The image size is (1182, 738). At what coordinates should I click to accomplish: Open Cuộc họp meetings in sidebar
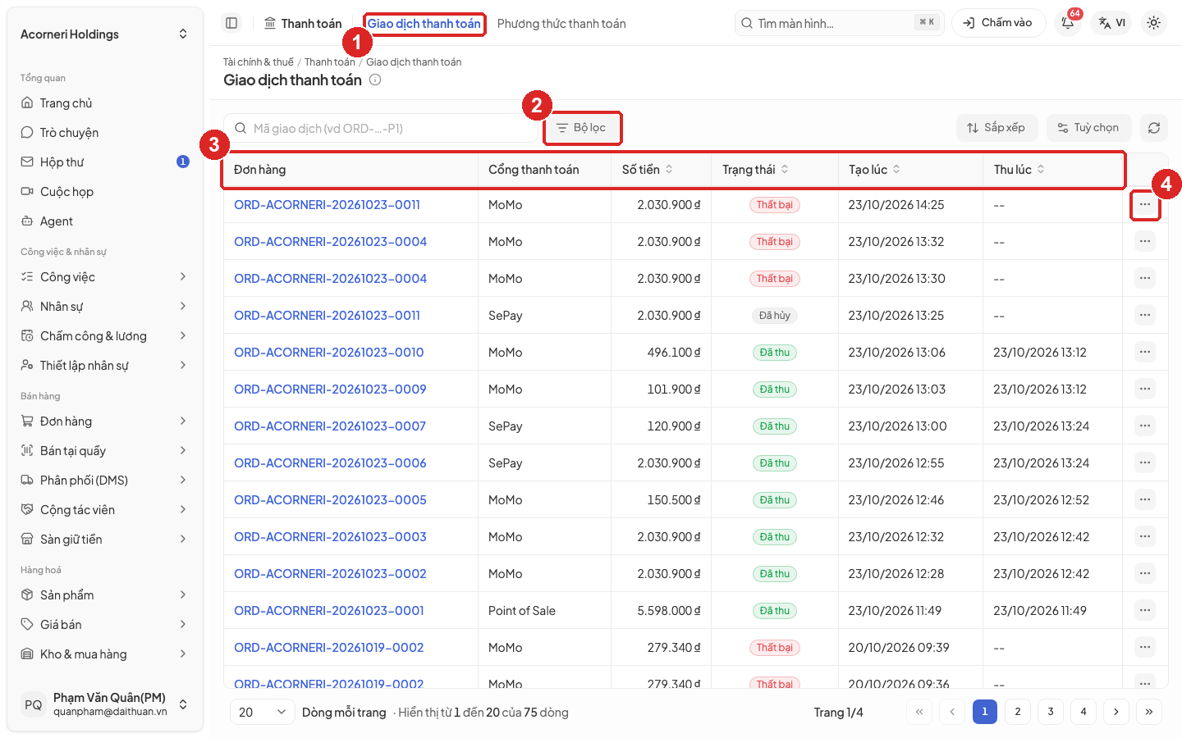pos(105,192)
